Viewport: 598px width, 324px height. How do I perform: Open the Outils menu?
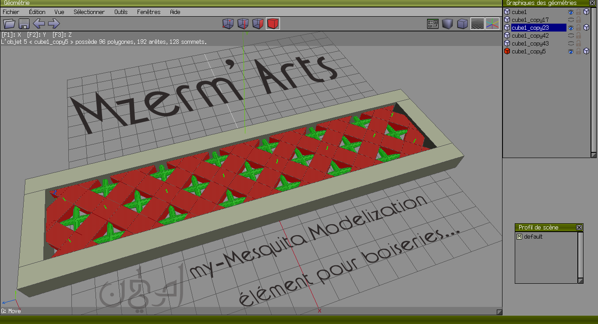tap(121, 12)
